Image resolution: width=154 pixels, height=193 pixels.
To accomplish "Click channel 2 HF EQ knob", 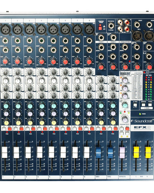I will click(x=18, y=73).
